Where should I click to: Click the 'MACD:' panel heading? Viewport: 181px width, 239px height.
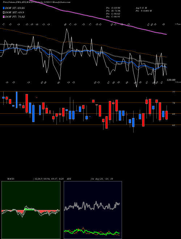point(10,179)
